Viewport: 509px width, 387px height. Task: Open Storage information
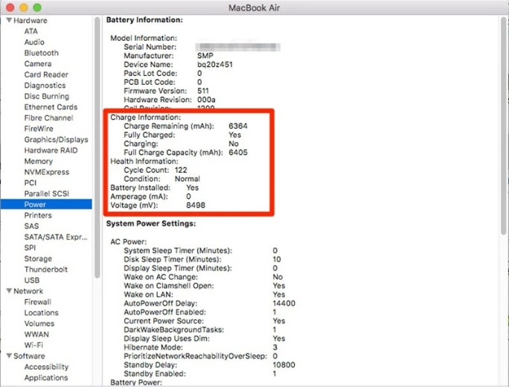(x=38, y=259)
